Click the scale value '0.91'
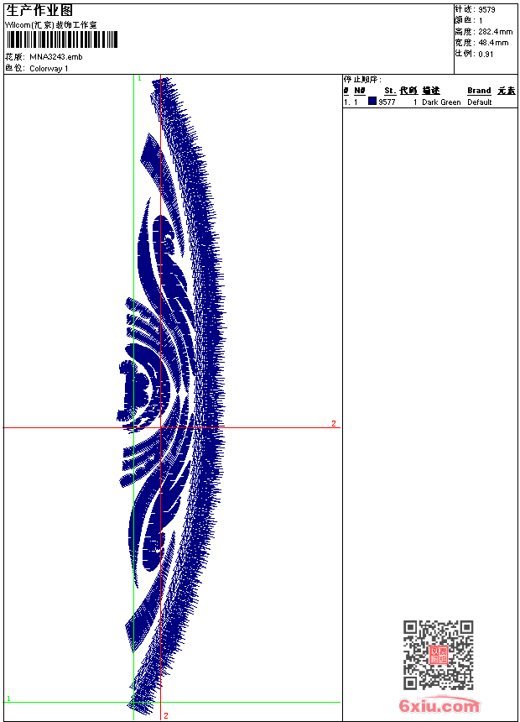Screen dimensions: 520x722 [486, 55]
